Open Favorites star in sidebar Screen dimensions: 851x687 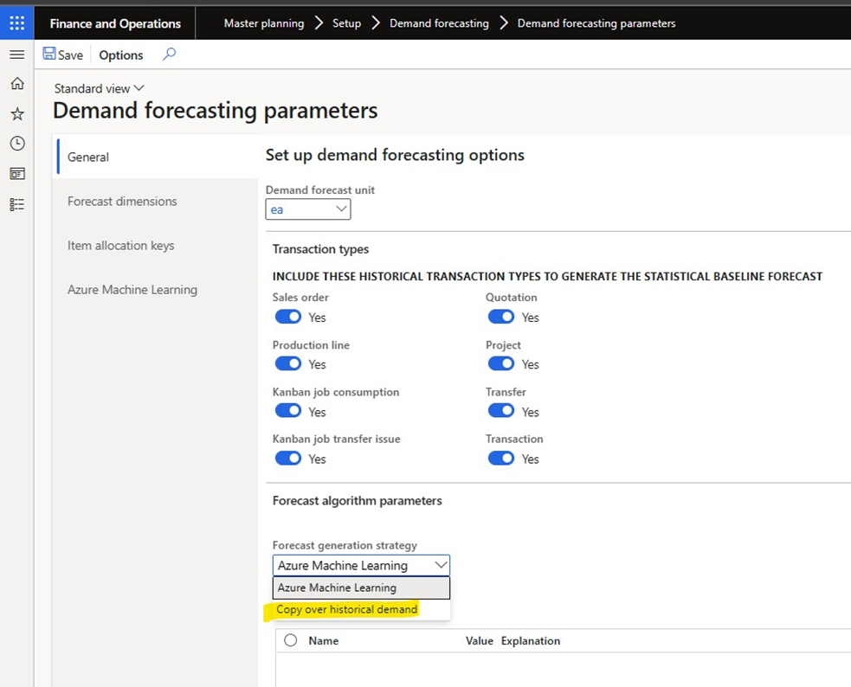coord(17,114)
